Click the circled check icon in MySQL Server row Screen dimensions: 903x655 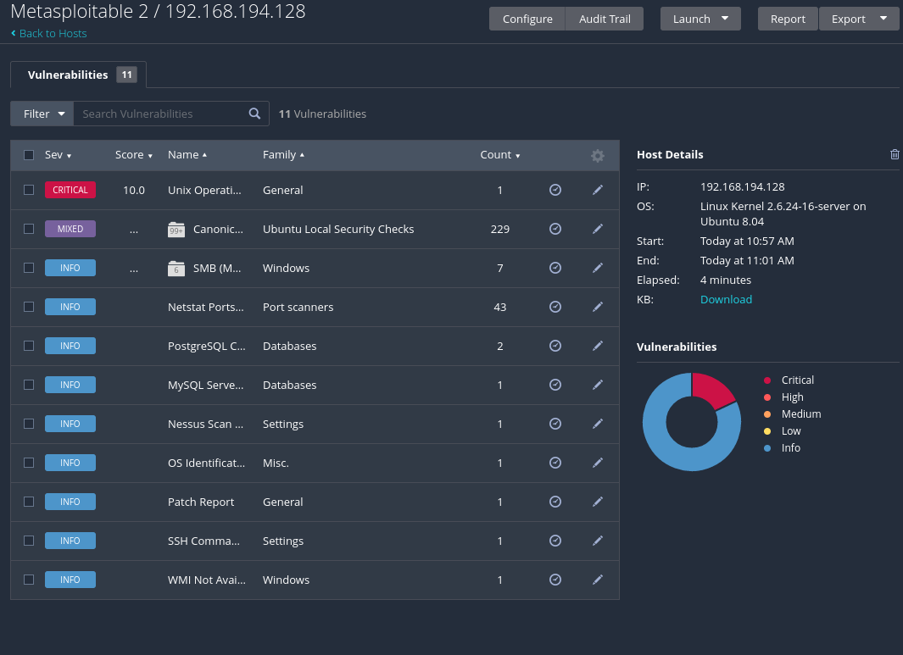click(x=555, y=385)
